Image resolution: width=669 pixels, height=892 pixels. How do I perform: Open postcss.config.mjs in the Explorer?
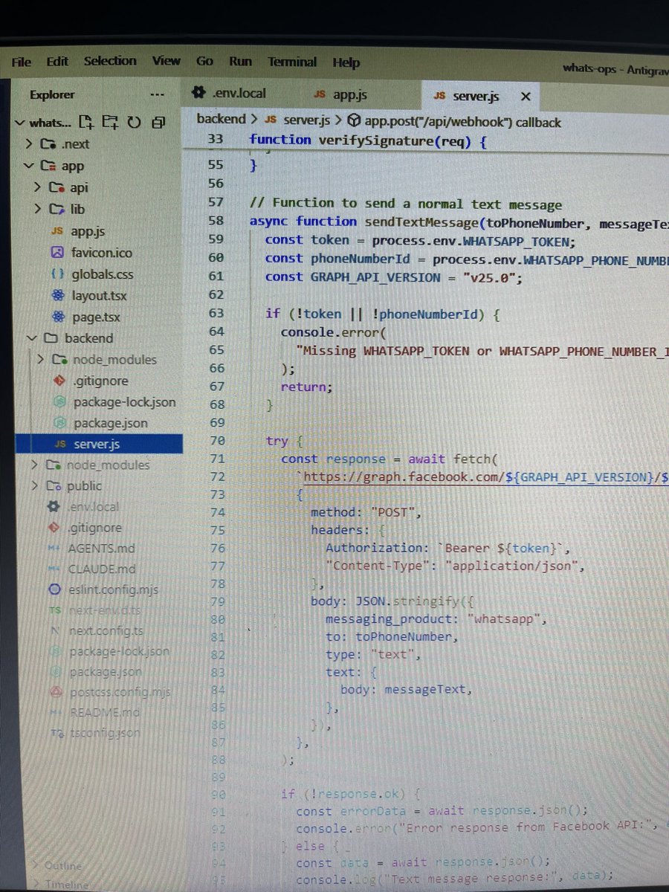coord(120,692)
